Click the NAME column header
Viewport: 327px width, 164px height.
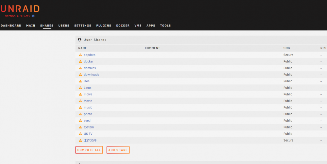[x=83, y=48]
